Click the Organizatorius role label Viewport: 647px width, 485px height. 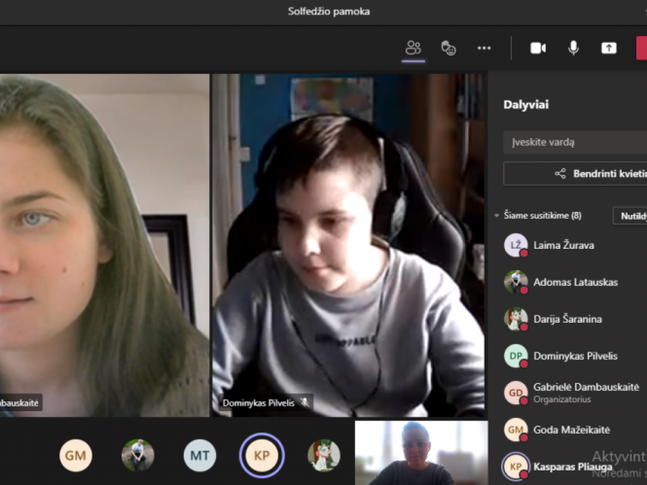point(562,399)
